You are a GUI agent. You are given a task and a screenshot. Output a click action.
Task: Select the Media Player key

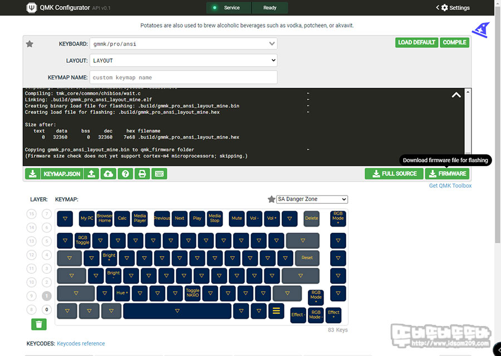140,218
